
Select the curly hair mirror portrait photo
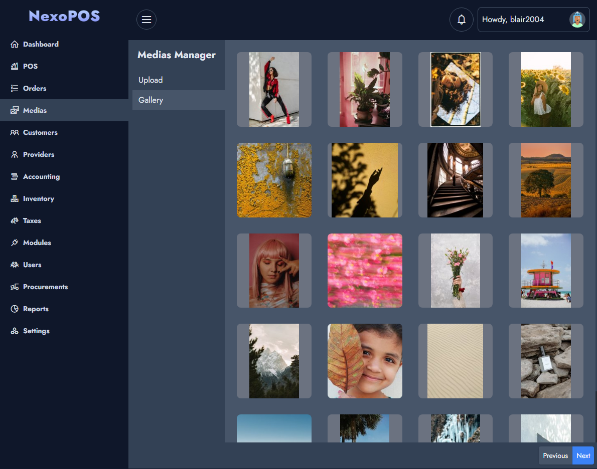click(456, 89)
